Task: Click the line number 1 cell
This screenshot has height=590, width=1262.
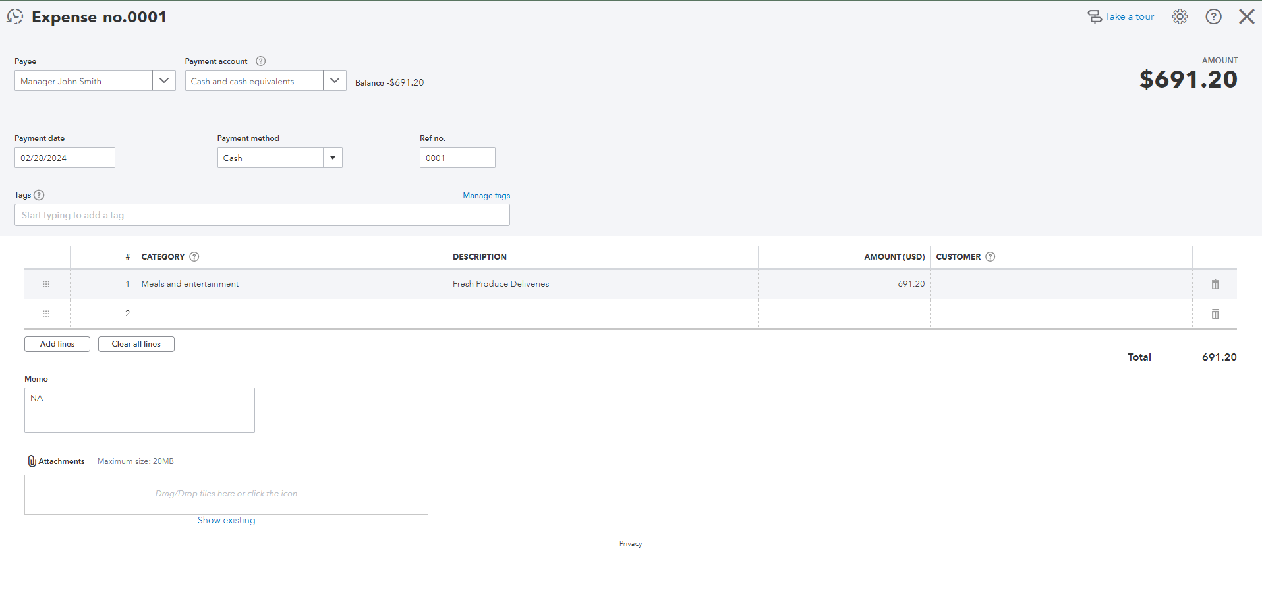Action: pos(103,284)
